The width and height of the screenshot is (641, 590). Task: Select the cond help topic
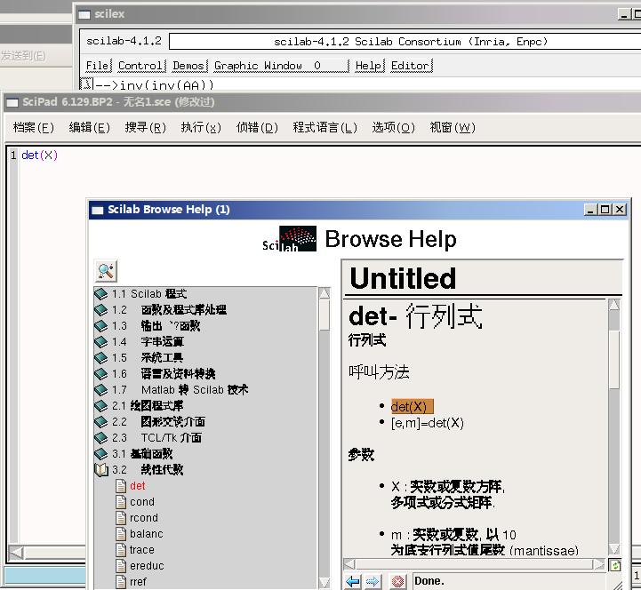point(142,502)
